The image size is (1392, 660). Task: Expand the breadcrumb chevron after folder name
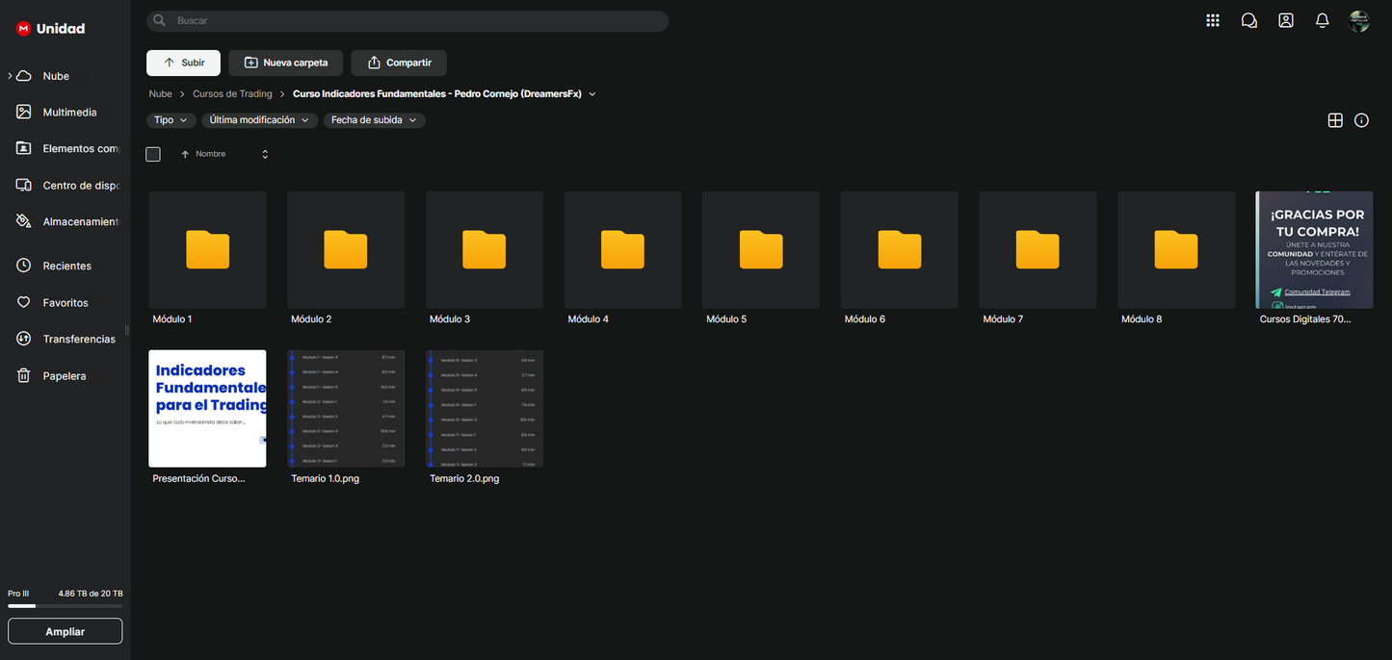click(592, 94)
